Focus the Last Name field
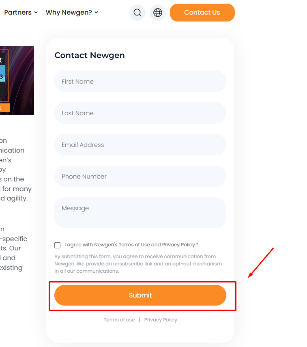307x347 pixels. [140, 113]
